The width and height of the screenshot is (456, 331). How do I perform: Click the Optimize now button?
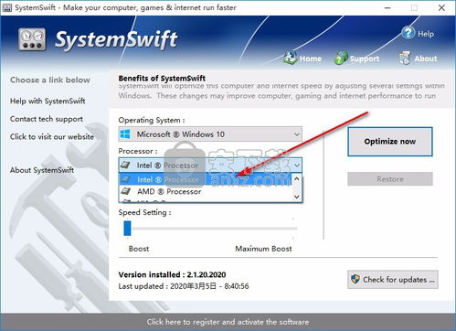click(390, 142)
